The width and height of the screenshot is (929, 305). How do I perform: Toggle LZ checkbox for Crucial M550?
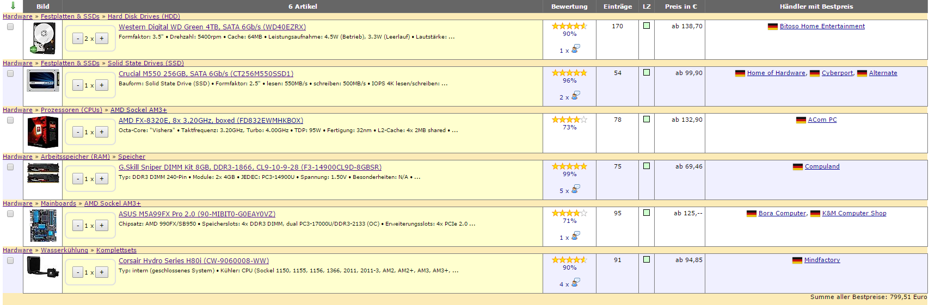pos(647,72)
